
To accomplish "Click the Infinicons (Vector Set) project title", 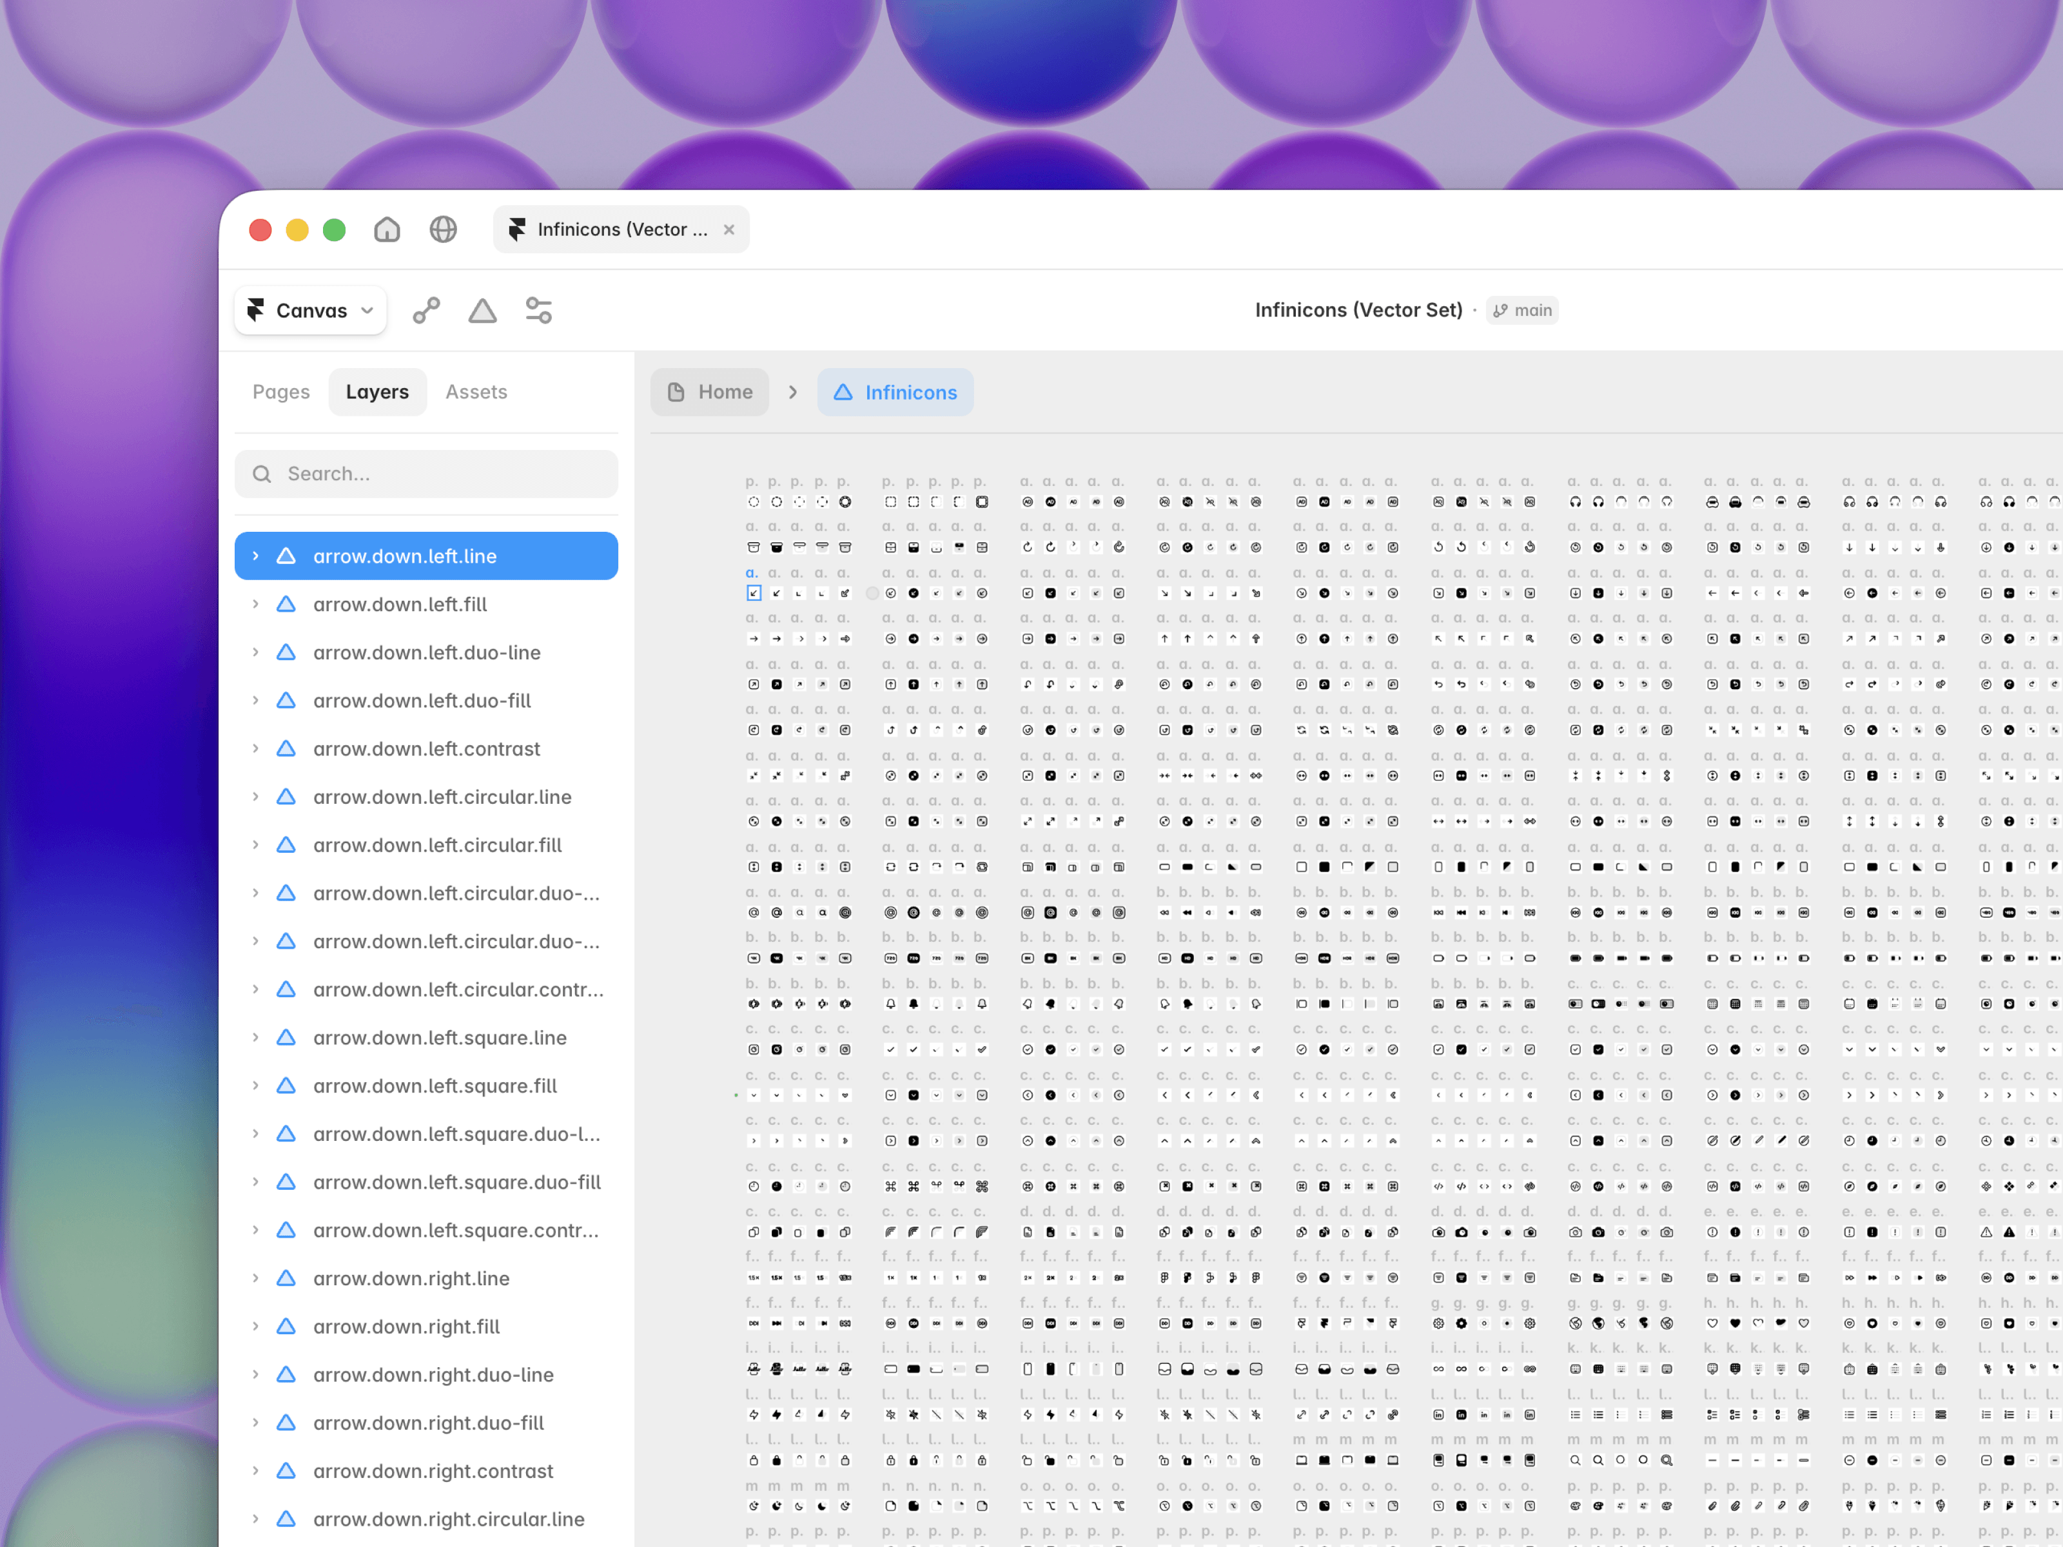I will click(x=1359, y=311).
